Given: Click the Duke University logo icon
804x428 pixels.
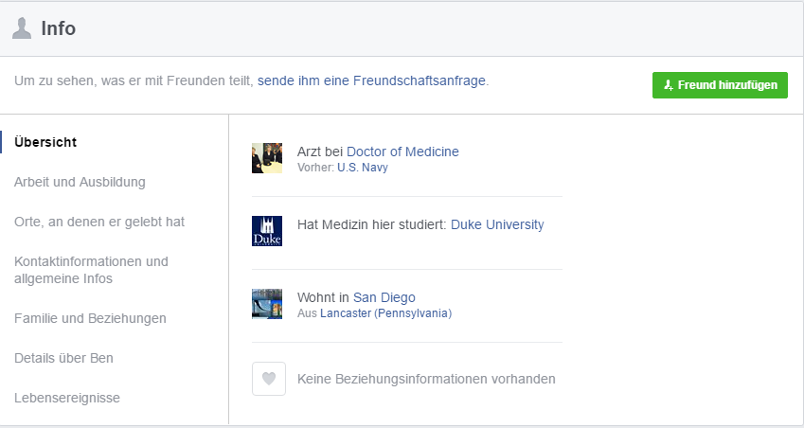Looking at the screenshot, I should pos(267,231).
